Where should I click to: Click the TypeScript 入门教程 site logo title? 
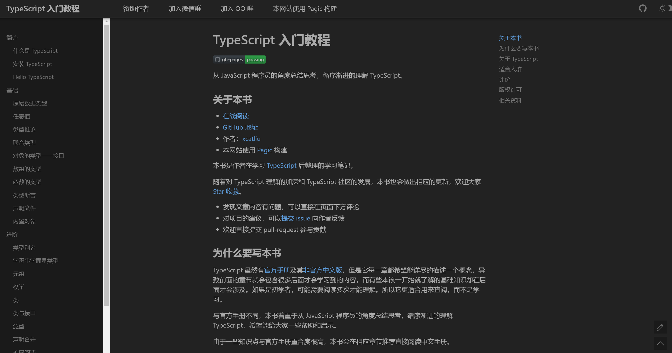point(43,9)
